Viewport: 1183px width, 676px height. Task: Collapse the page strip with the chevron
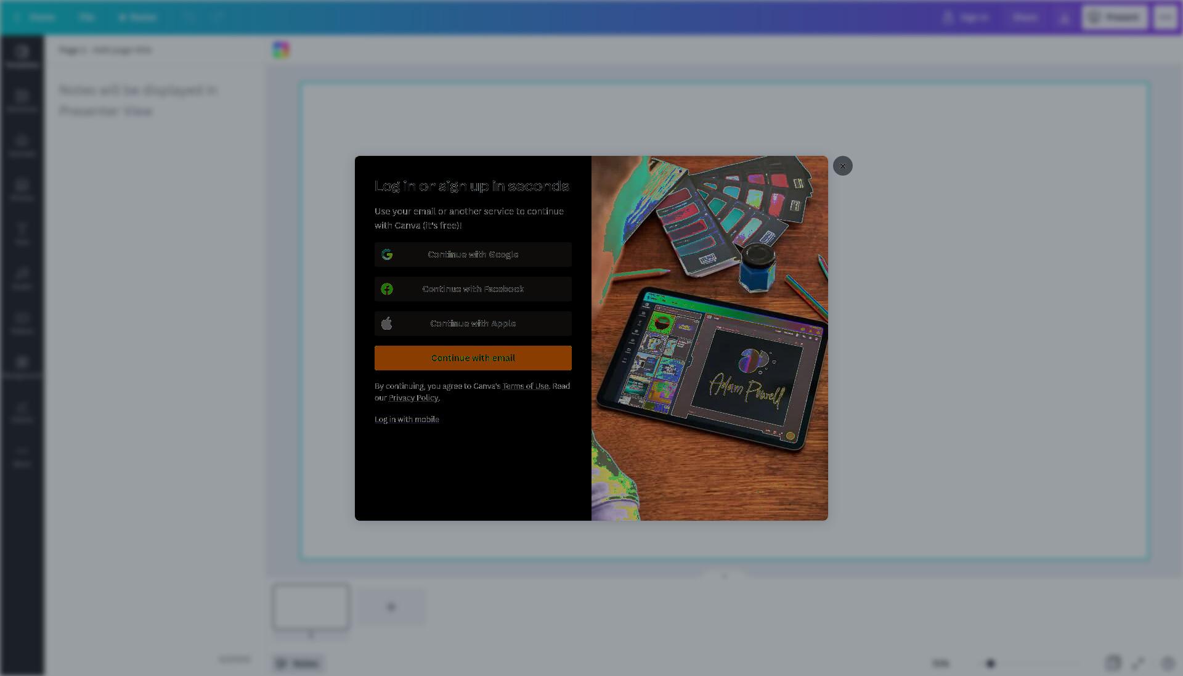pyautogui.click(x=725, y=576)
